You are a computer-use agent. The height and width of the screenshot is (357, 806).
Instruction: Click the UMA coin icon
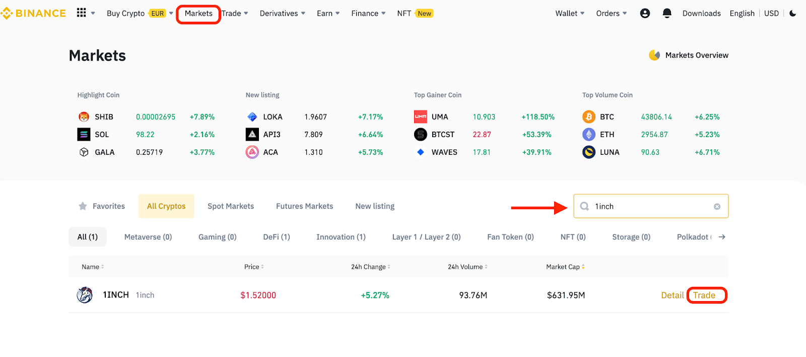click(x=421, y=117)
